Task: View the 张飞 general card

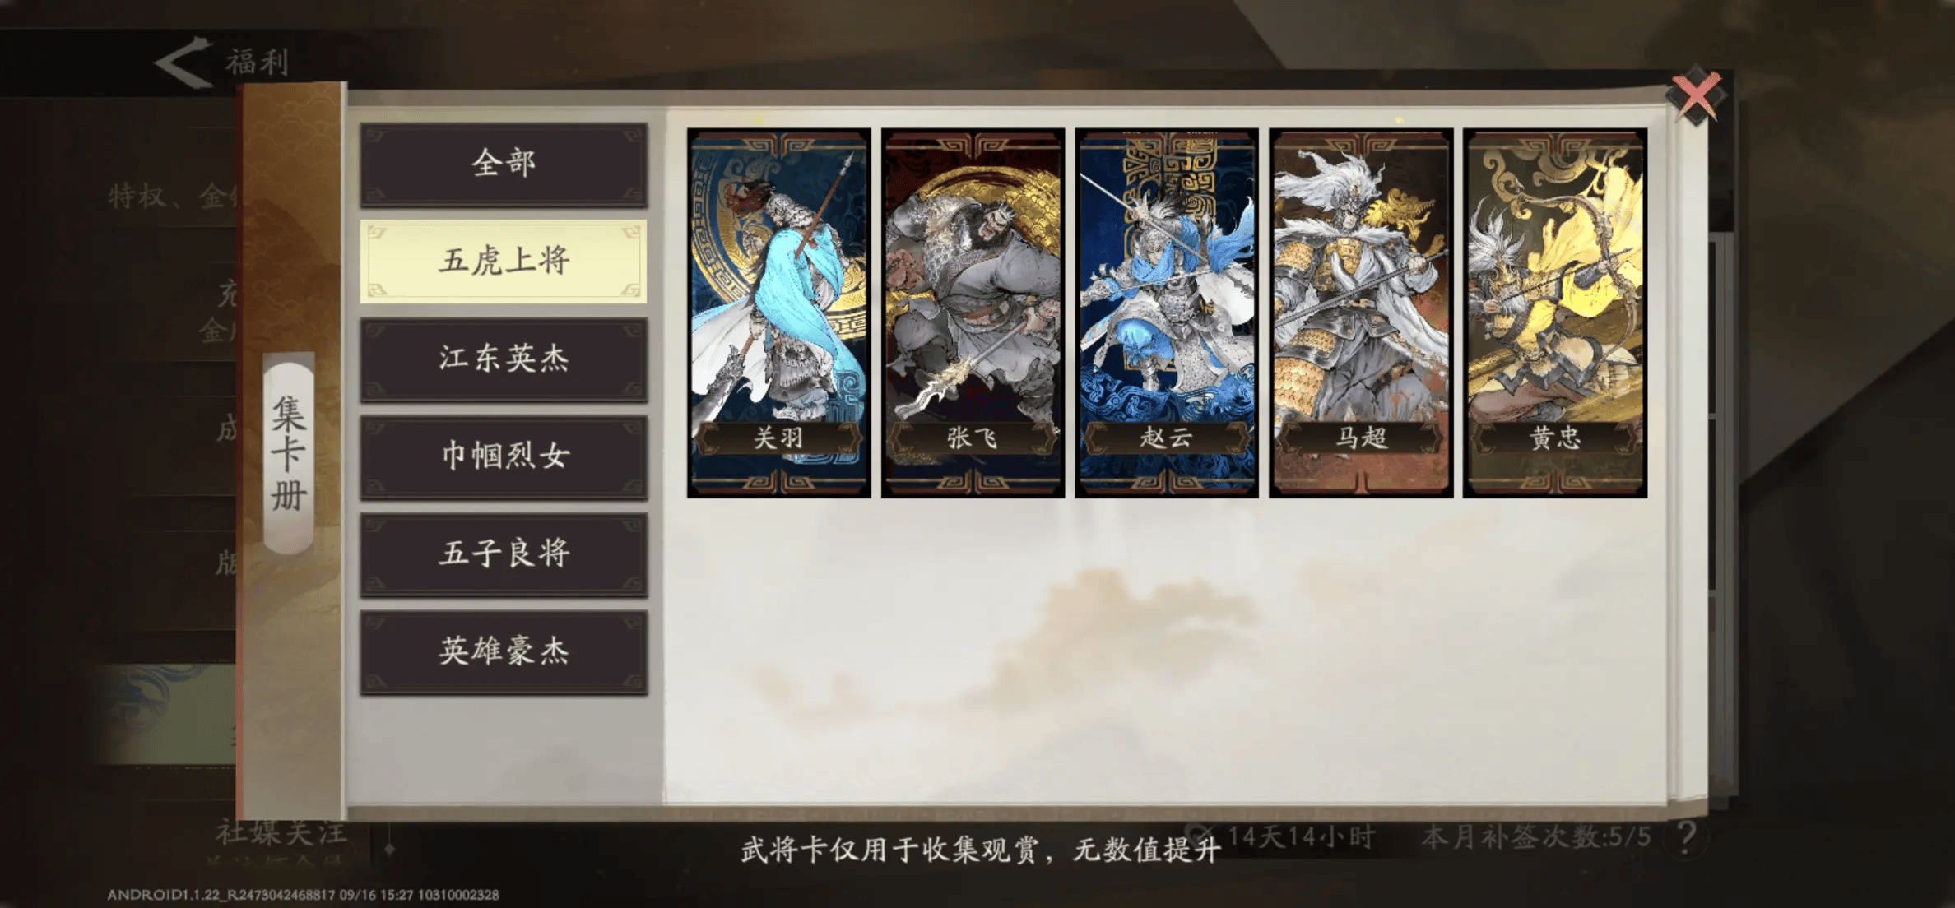Action: (x=973, y=313)
